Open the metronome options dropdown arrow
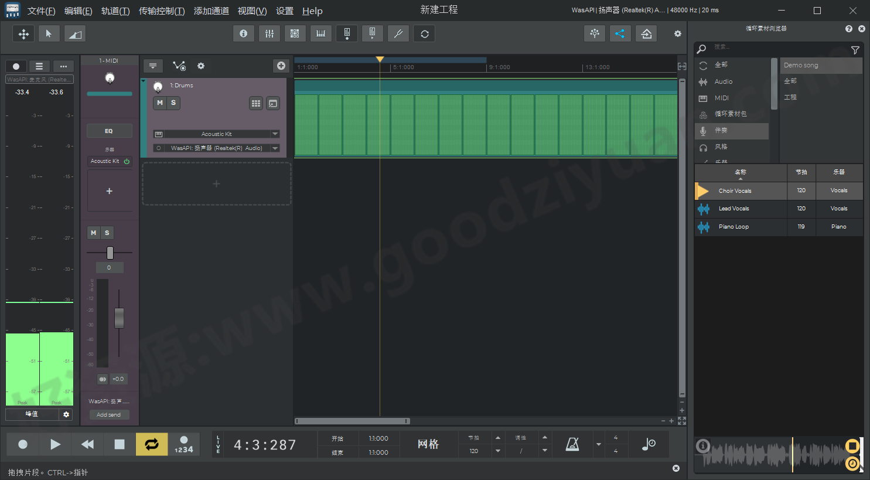The height and width of the screenshot is (480, 870). pyautogui.click(x=598, y=444)
